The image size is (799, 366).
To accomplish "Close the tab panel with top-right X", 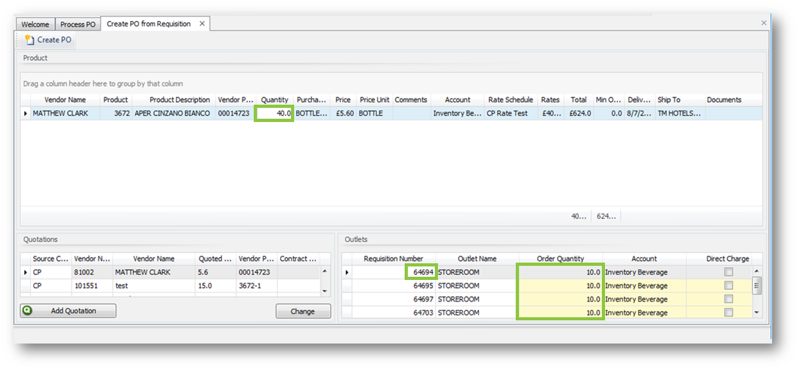I will pos(764,22).
